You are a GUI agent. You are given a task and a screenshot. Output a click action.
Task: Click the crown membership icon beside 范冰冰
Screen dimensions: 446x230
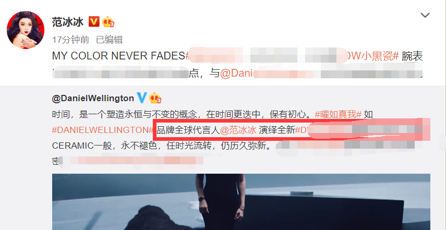(108, 22)
